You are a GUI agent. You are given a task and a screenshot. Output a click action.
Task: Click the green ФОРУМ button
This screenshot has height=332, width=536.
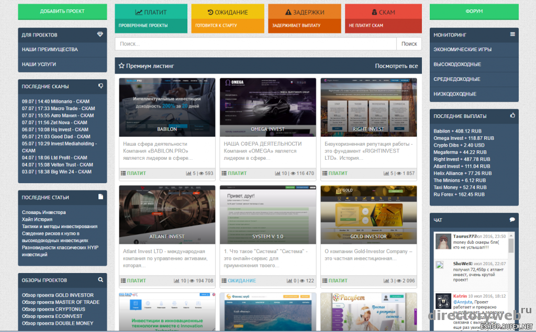[474, 11]
